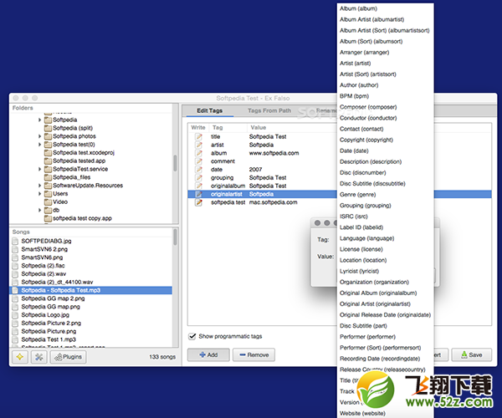Choose Album (album) from the tag list

click(358, 8)
